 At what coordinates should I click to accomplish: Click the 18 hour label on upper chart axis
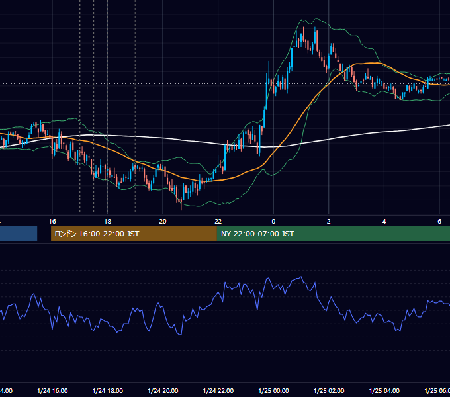tap(108, 222)
